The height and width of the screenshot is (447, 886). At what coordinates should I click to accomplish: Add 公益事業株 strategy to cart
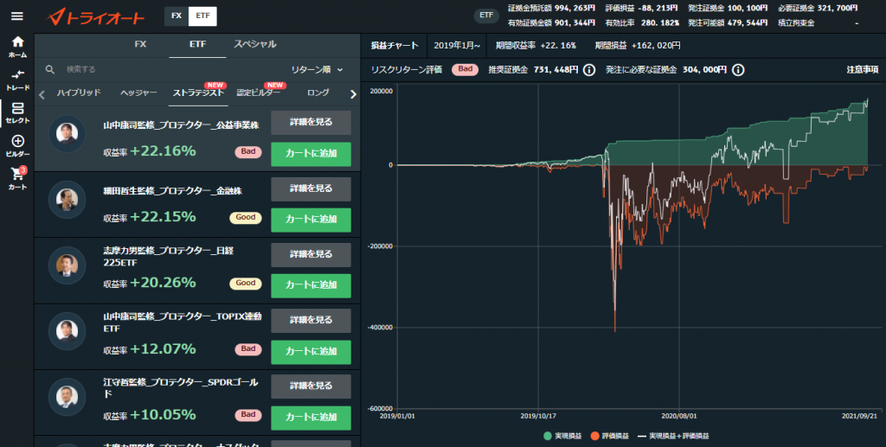311,154
